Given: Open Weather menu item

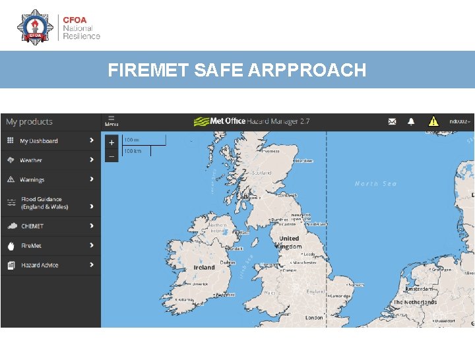Looking at the screenshot, I should [x=51, y=160].
